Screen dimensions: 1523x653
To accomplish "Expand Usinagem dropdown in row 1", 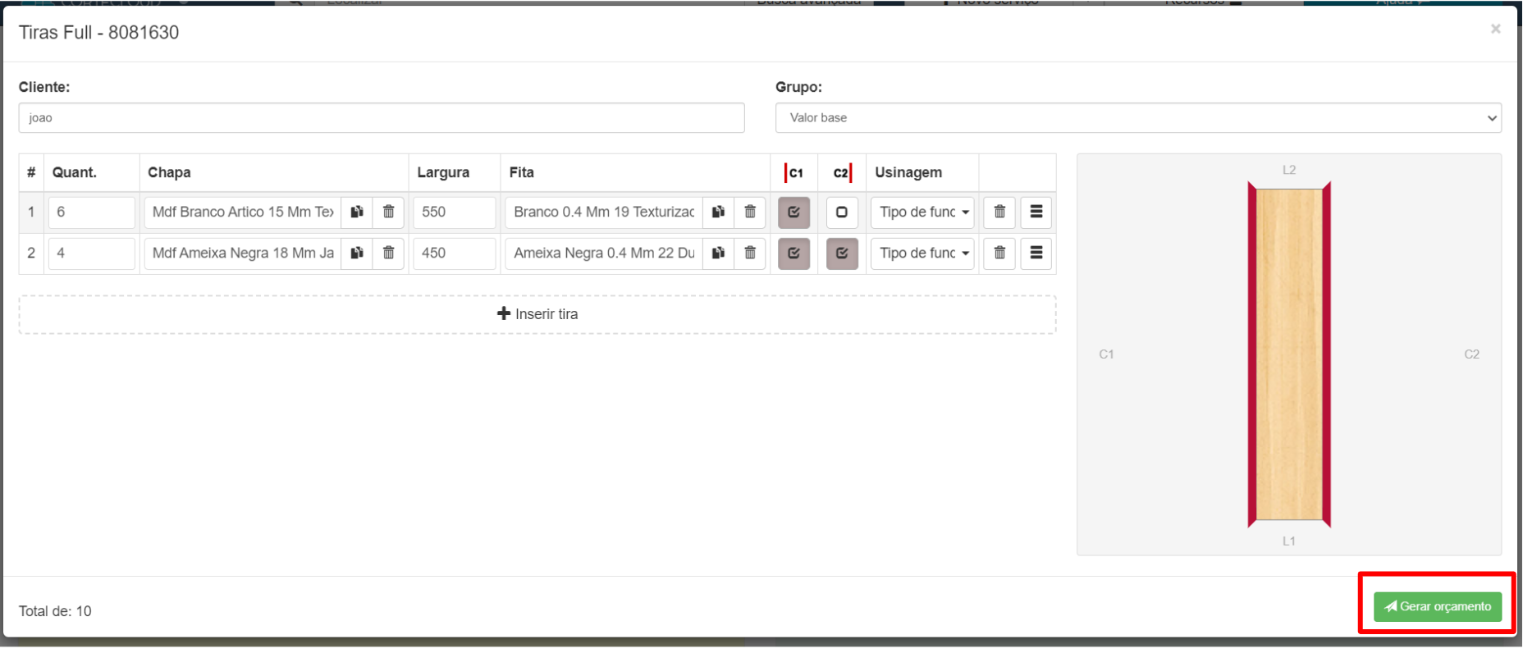I will point(922,212).
